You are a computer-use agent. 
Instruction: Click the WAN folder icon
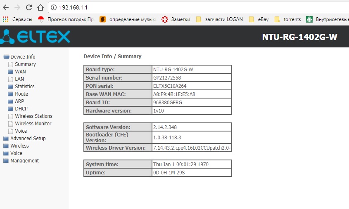[10, 72]
